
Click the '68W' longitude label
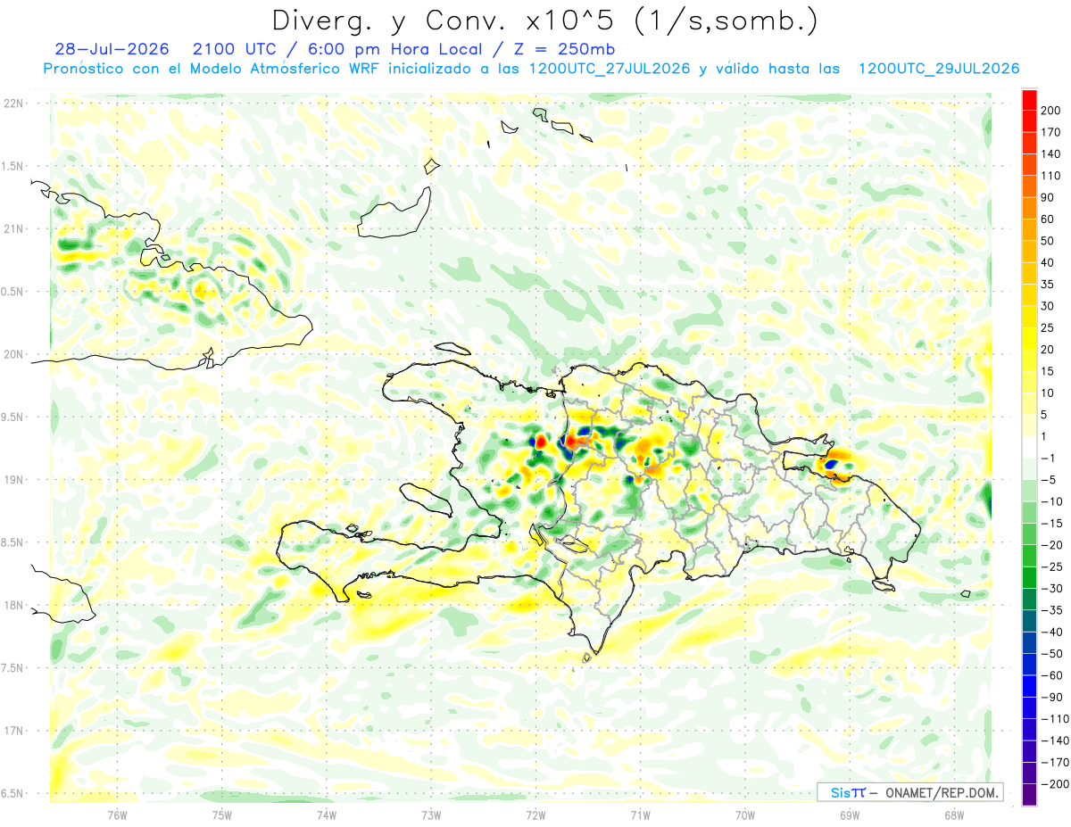pyautogui.click(x=953, y=815)
